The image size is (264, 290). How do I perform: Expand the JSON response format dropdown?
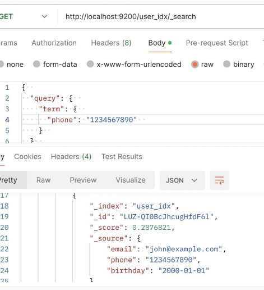tap(182, 180)
